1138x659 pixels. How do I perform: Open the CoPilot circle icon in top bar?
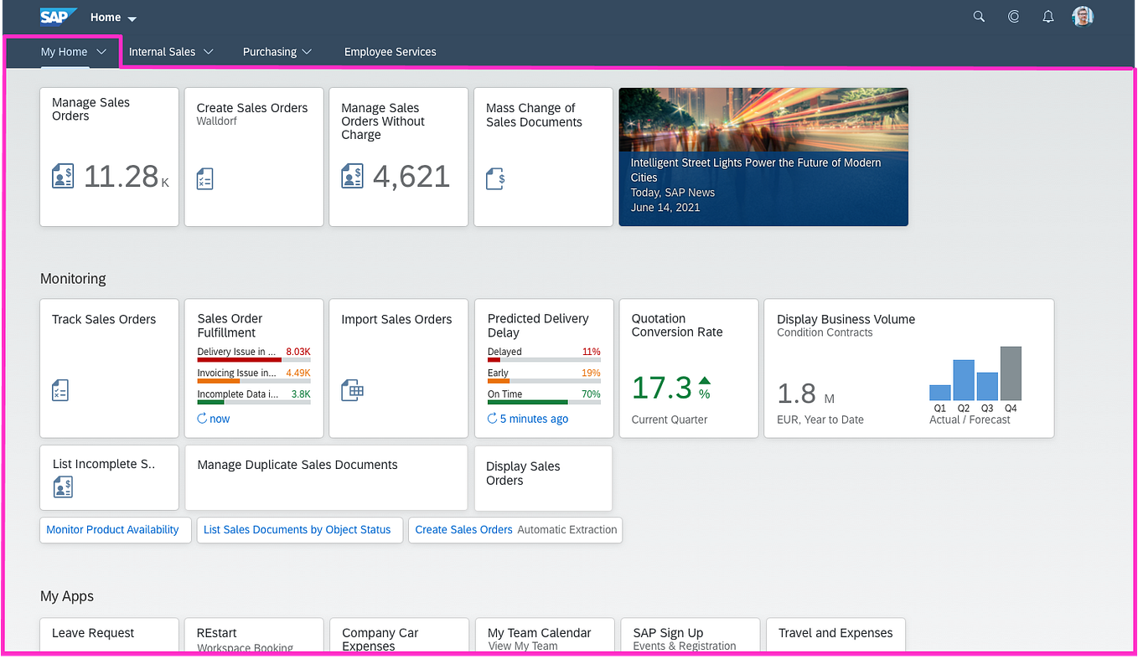(x=1013, y=16)
